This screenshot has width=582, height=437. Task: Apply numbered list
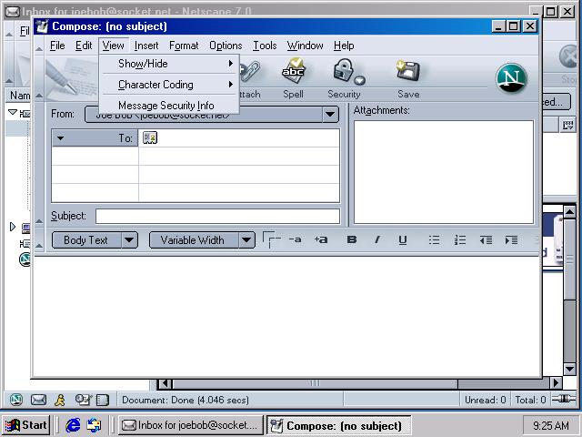(x=460, y=240)
